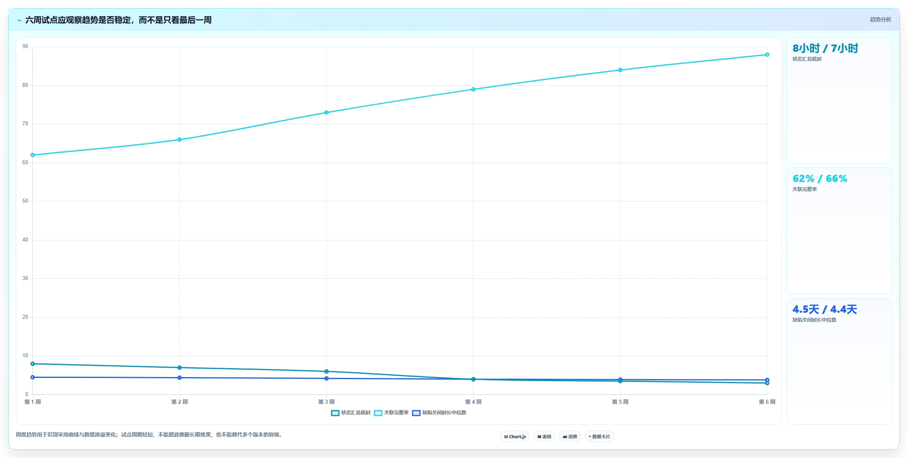
Task: Click the 8小时 / 7小时 stat value
Action: pos(825,49)
